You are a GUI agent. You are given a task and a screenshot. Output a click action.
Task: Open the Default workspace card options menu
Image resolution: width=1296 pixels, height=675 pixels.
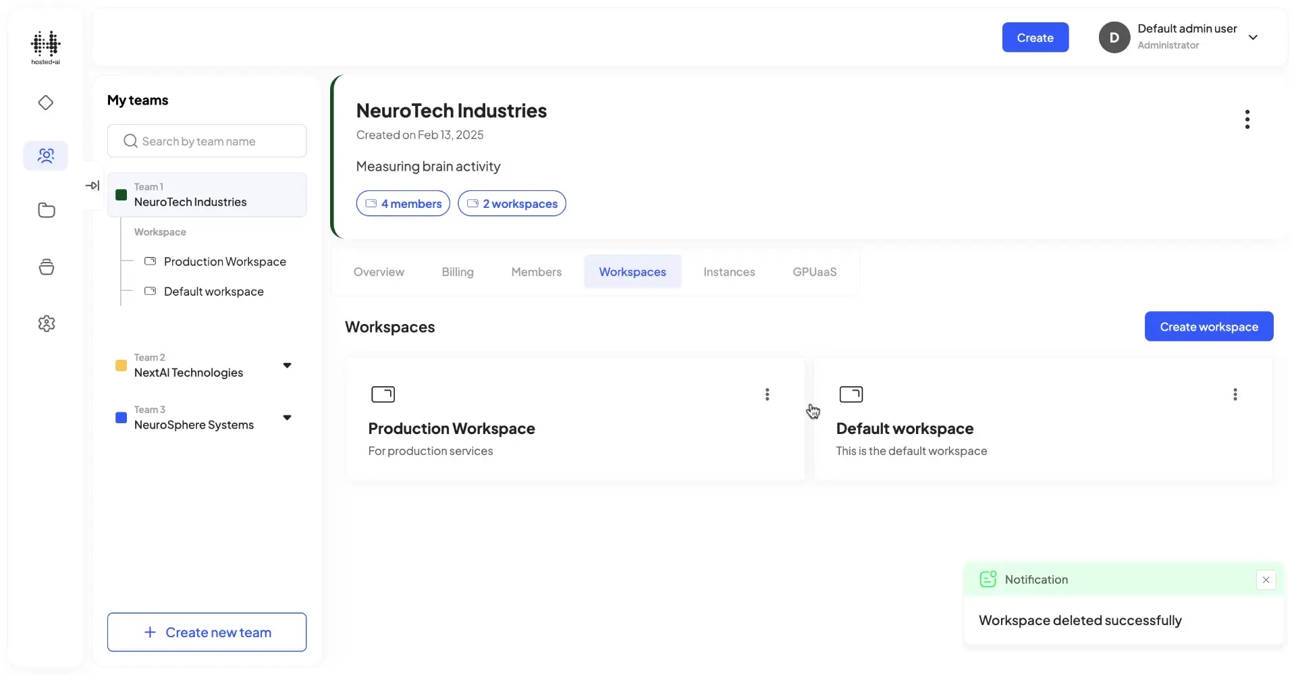[x=1235, y=394]
